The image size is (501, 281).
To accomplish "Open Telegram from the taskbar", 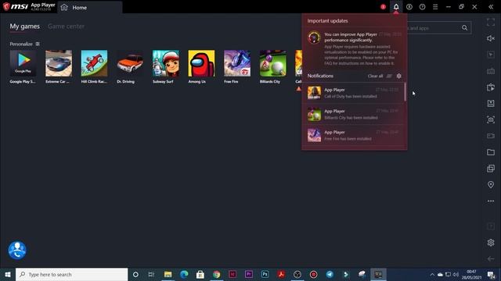I will pyautogui.click(x=330, y=274).
